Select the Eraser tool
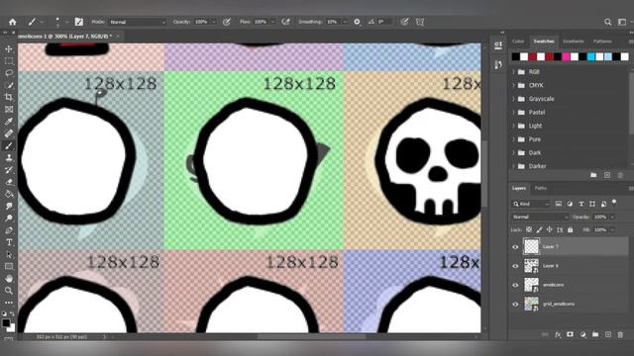 [x=9, y=182]
